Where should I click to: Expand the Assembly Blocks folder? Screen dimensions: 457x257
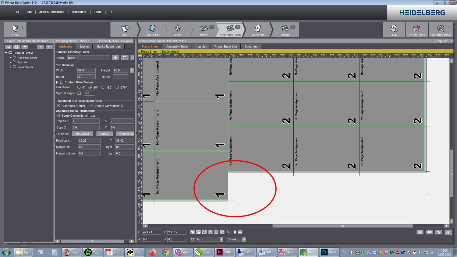click(10, 58)
